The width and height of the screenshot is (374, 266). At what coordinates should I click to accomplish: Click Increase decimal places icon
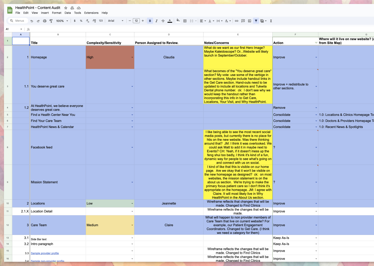(x=94, y=21)
